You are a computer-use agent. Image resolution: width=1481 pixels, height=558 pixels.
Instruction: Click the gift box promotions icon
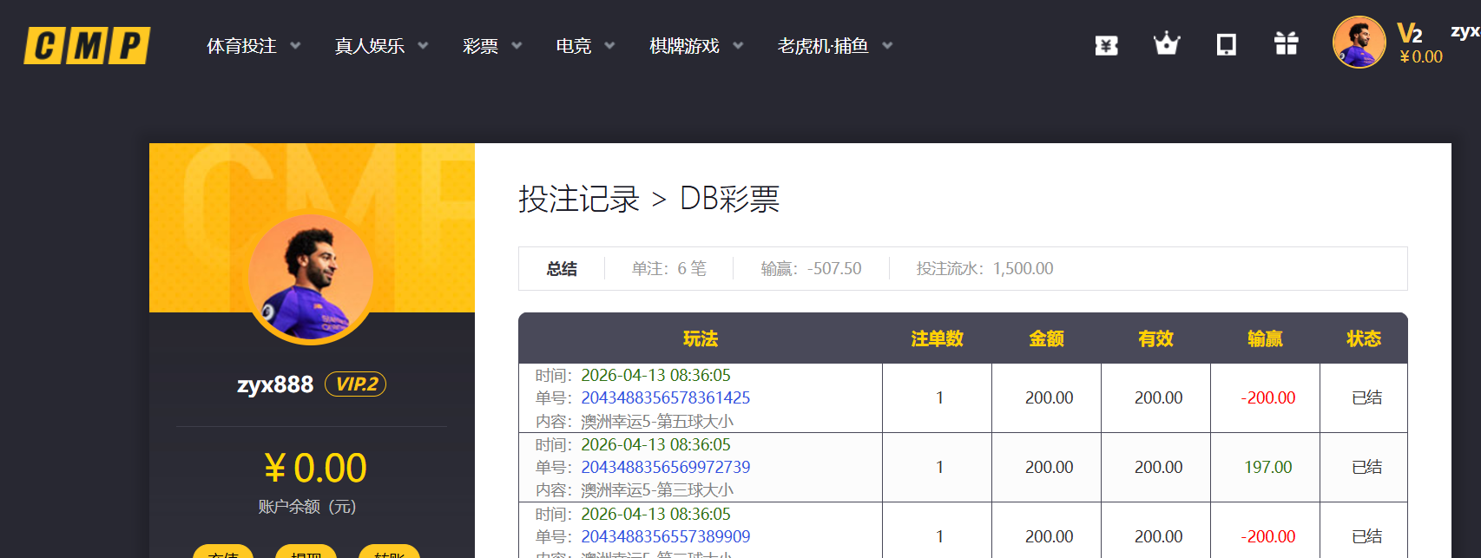click(1286, 44)
